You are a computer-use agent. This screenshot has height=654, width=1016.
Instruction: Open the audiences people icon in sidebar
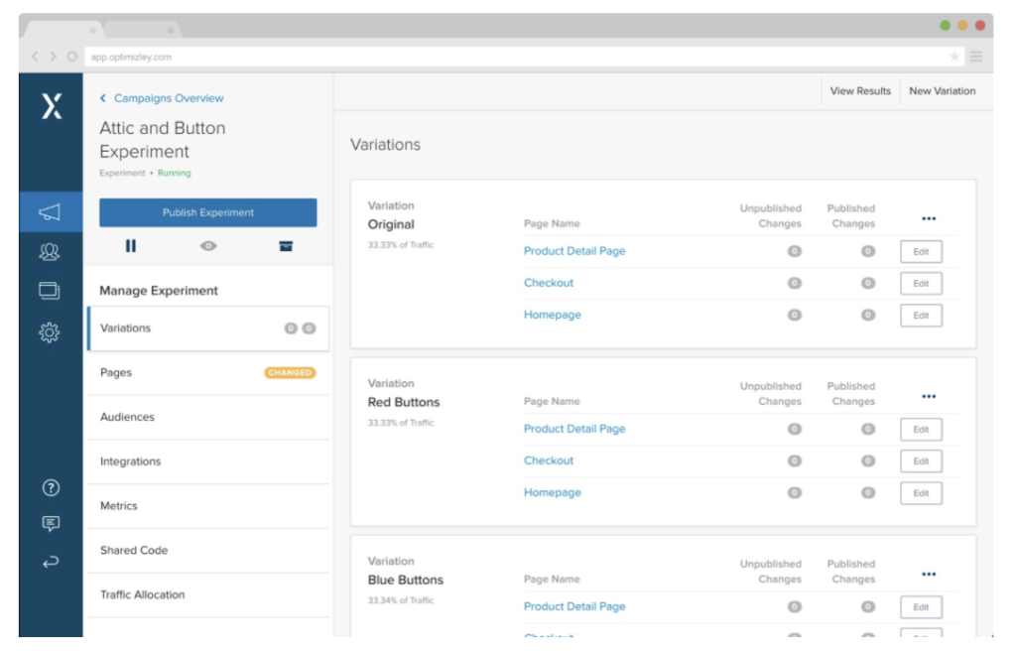pyautogui.click(x=50, y=251)
